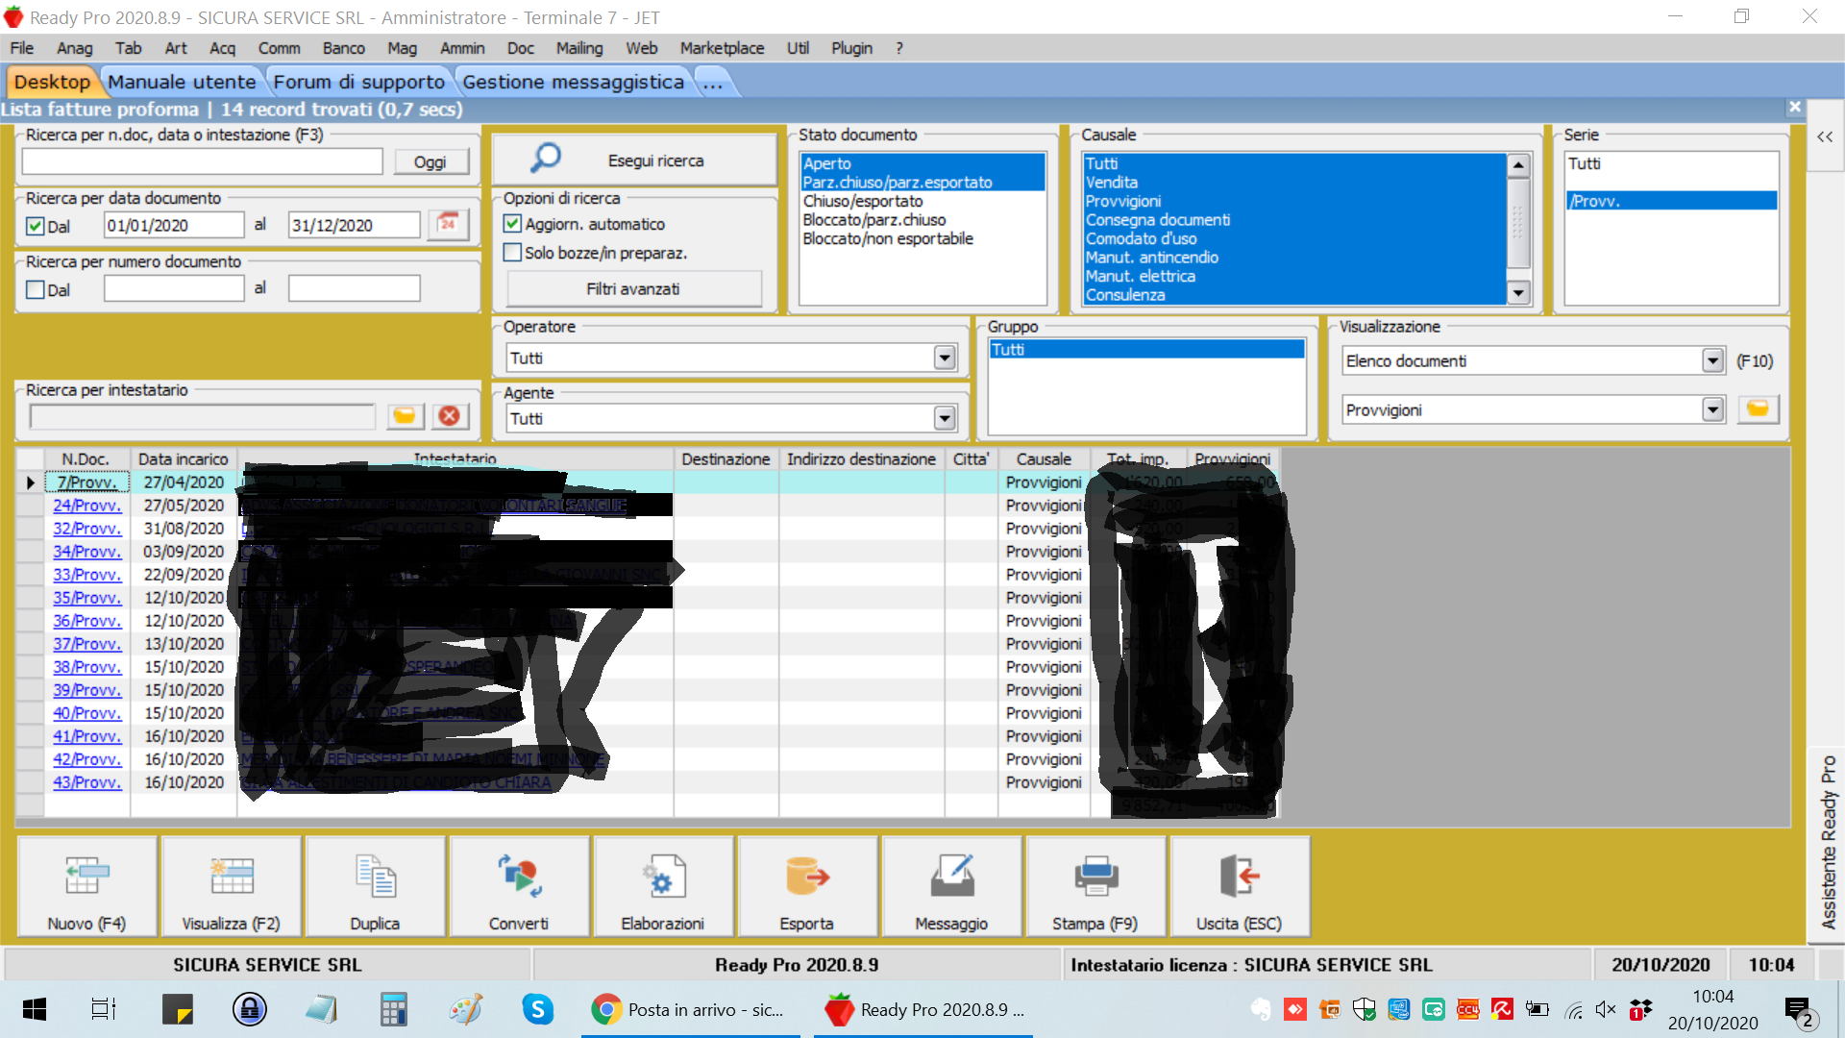This screenshot has height=1038, width=1845.
Task: Collapse side panel with << arrows
Action: 1825,136
